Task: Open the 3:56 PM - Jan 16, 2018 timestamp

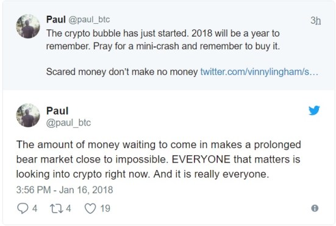Action: (x=65, y=190)
